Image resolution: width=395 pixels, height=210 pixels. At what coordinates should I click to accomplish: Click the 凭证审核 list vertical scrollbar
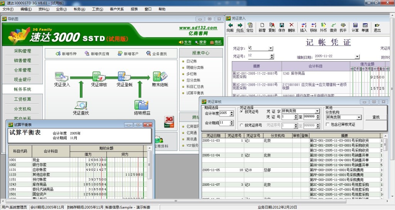click(x=386, y=166)
